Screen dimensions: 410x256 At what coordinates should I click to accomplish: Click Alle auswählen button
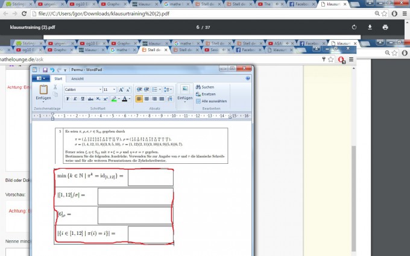tap(213, 101)
